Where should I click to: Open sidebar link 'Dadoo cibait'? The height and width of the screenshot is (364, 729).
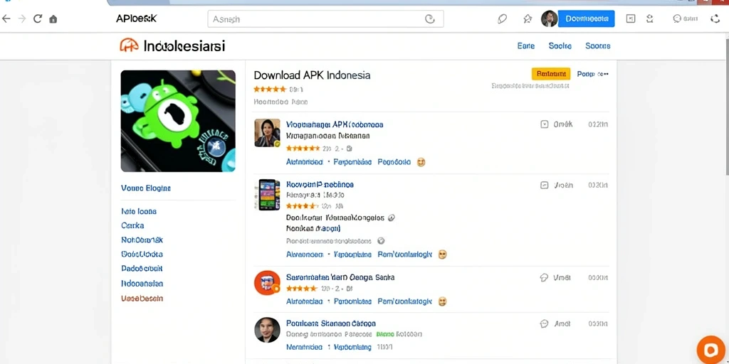tap(142, 268)
